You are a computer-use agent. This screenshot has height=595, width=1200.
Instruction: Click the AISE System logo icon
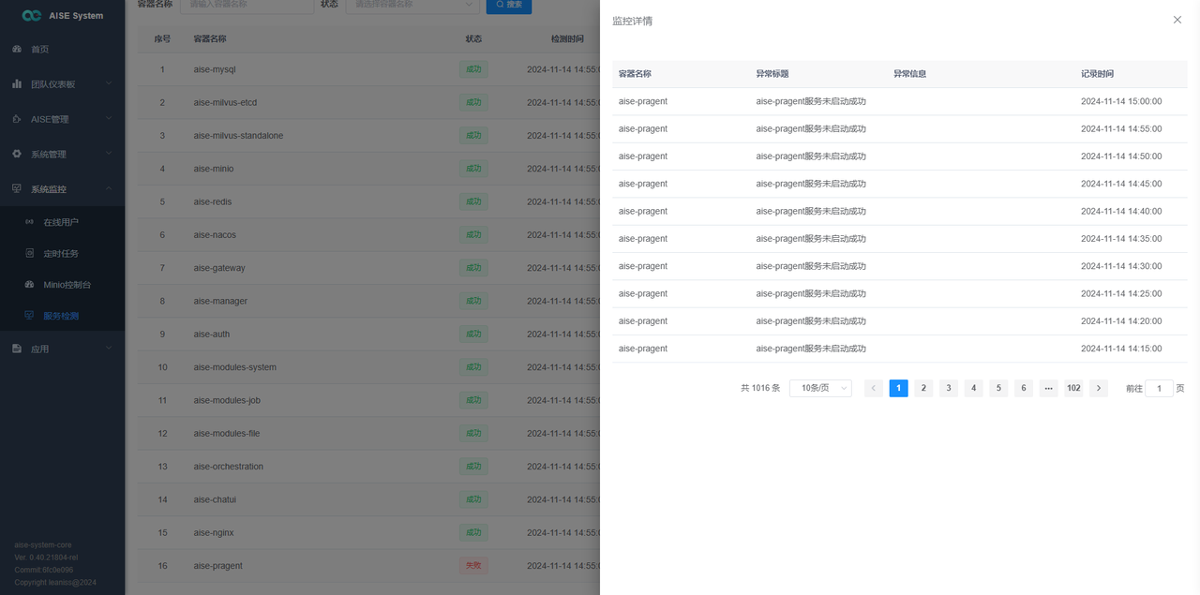[31, 15]
